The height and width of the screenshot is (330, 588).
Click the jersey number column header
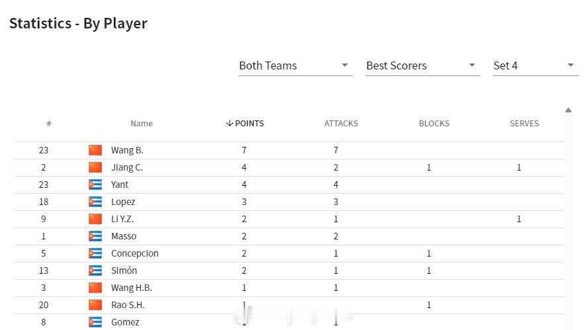[x=49, y=124]
